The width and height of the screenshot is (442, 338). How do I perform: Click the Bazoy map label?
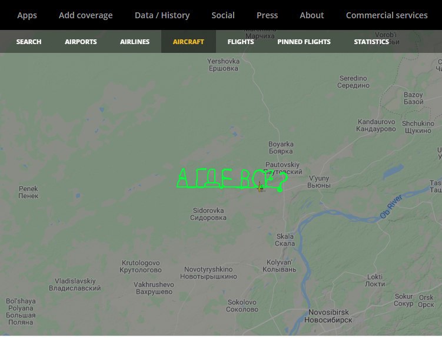tap(414, 98)
